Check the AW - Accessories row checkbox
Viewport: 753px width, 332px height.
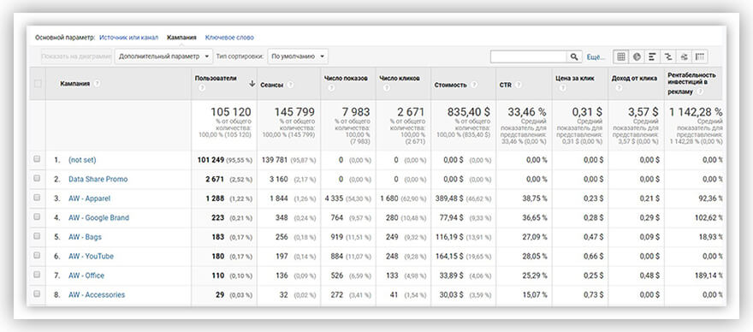(x=38, y=293)
